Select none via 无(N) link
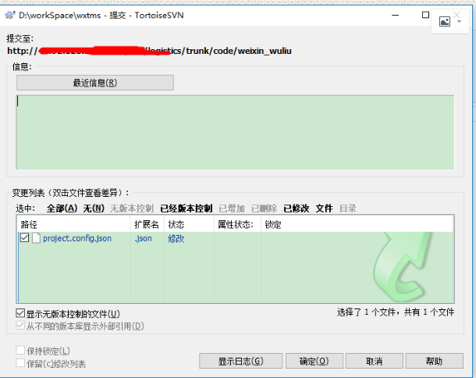476x378 pixels. 94,209
